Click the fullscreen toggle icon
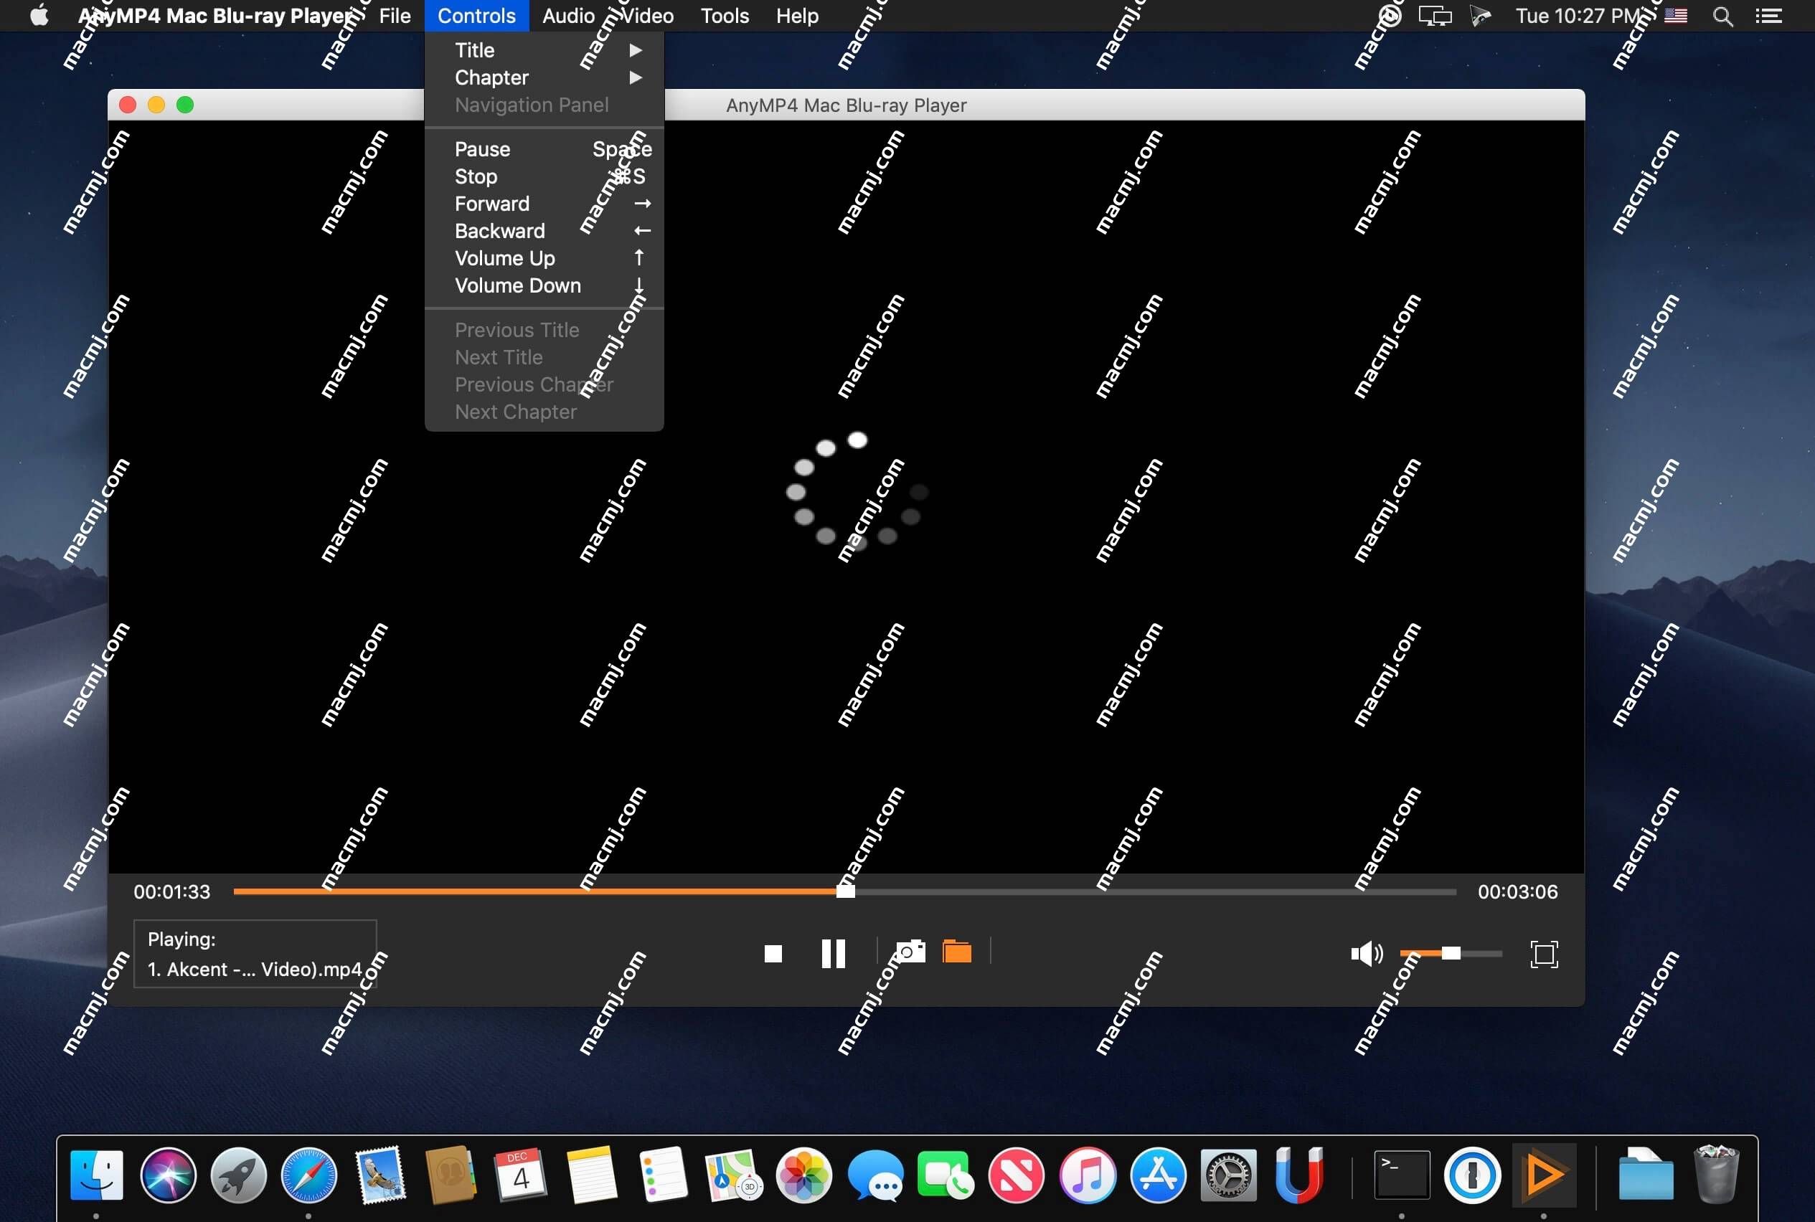 click(1544, 952)
